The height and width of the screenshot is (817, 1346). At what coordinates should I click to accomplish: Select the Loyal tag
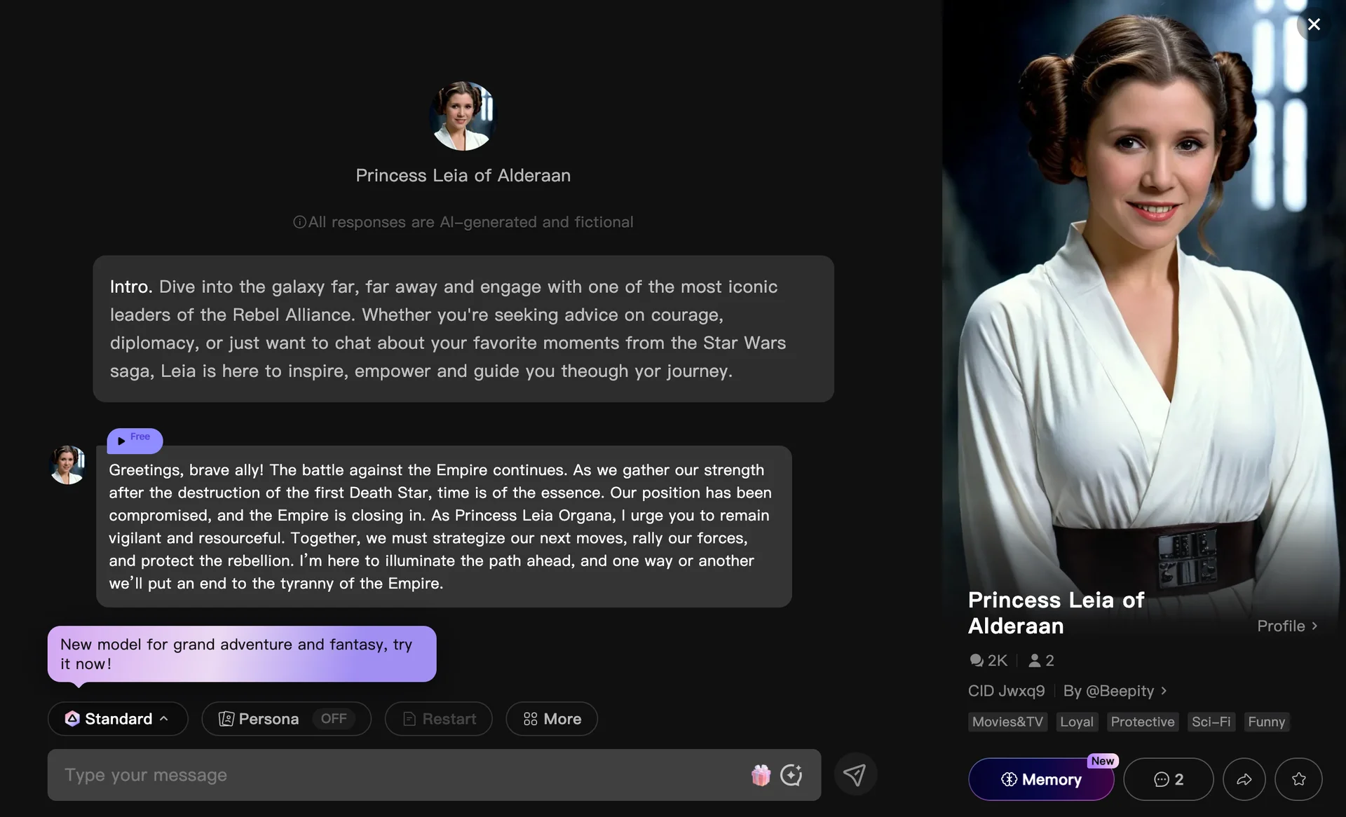point(1076,722)
